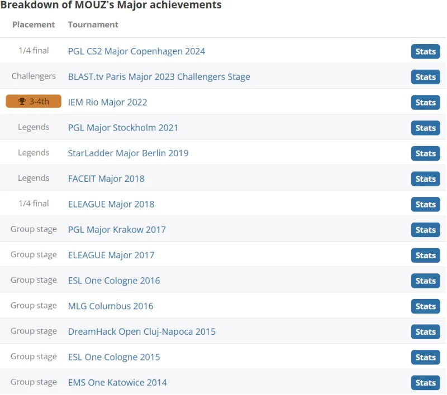This screenshot has height=395, width=447.
Task: Open FACEIT Major 2018 link
Action: click(106, 179)
